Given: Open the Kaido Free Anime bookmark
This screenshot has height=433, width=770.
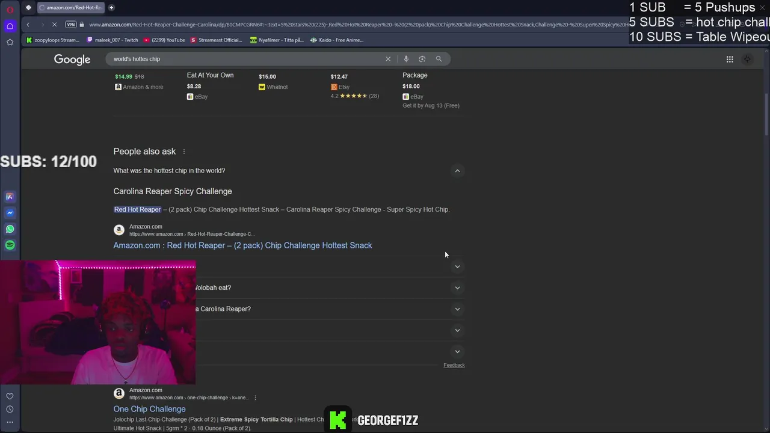Looking at the screenshot, I should (337, 40).
